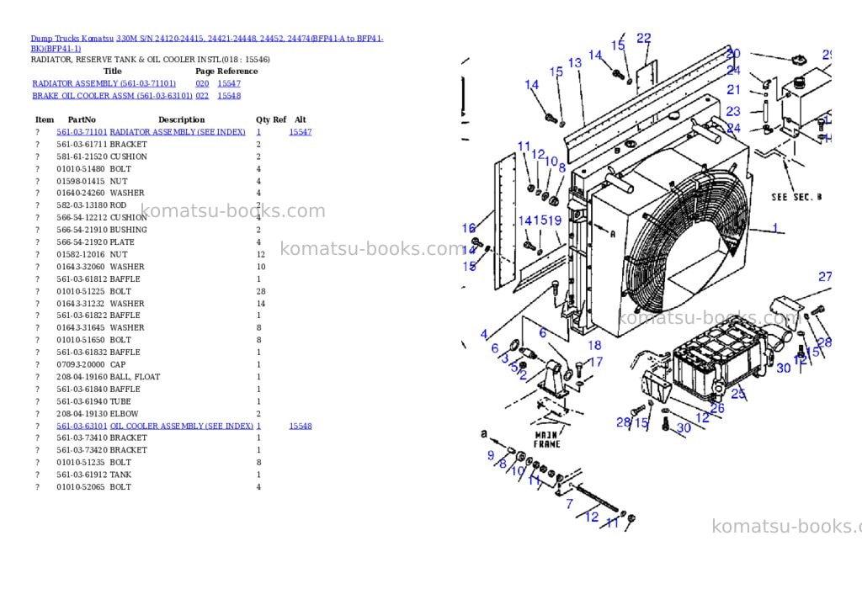Click callout 18 above the mount bracket
Screen dimensions: 862x610
[x=594, y=346]
